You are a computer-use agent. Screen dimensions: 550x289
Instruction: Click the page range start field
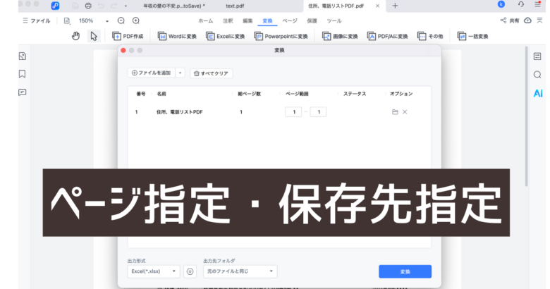(x=292, y=112)
